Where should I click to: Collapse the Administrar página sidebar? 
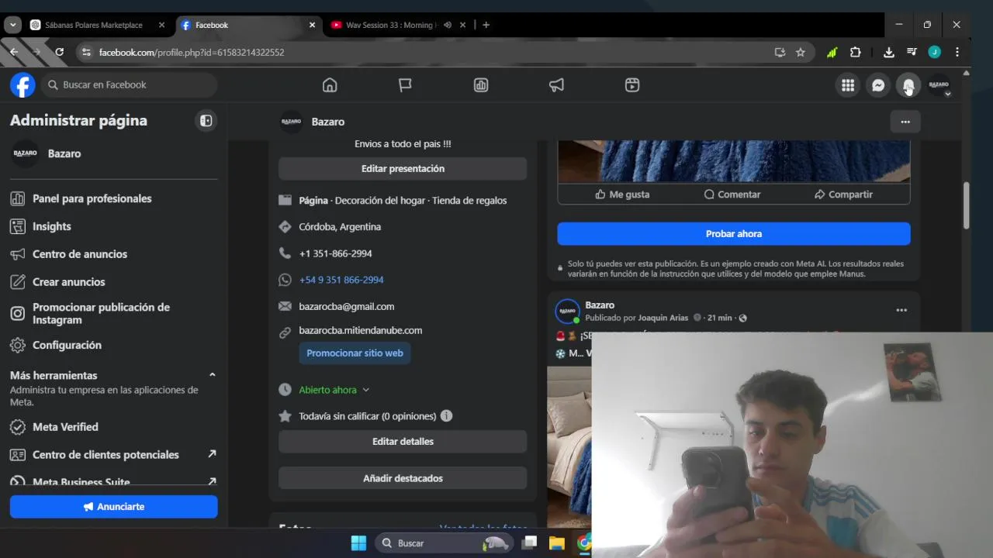click(x=206, y=121)
